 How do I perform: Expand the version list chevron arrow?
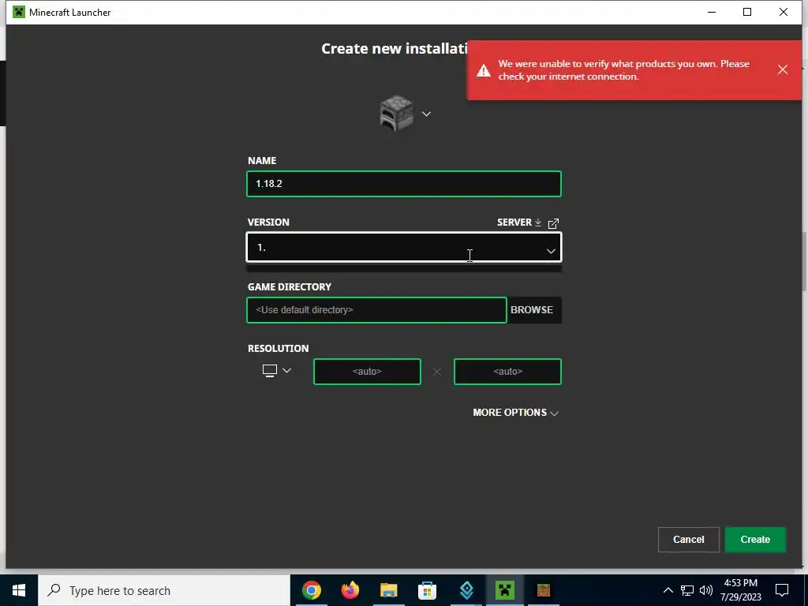coord(551,251)
